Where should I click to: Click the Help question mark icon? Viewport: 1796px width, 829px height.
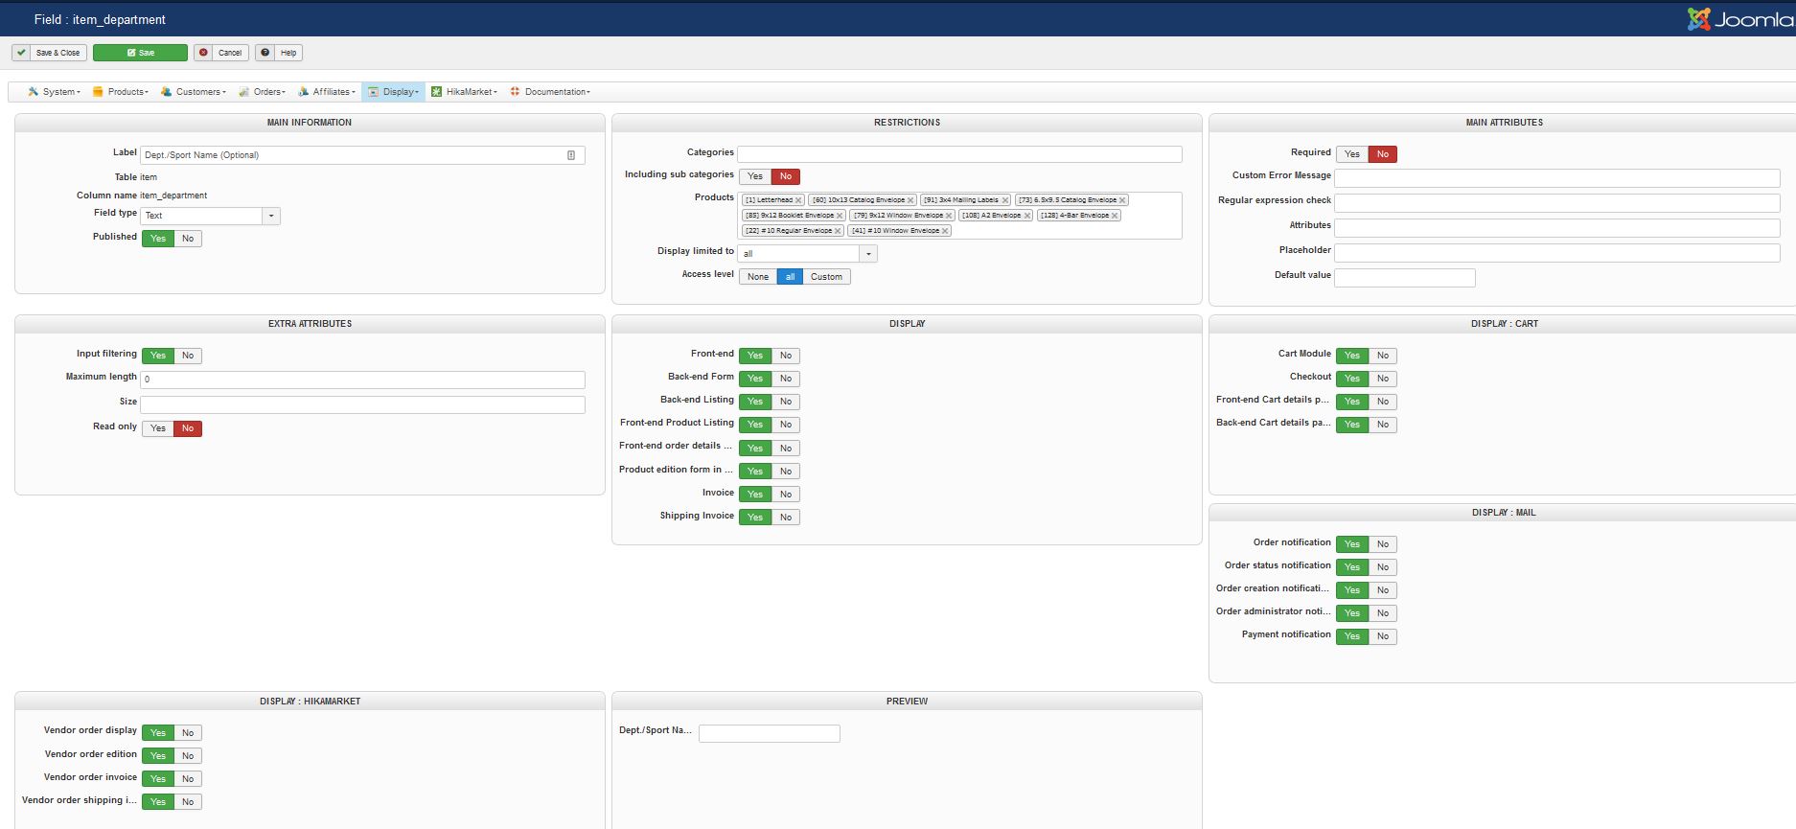[265, 53]
